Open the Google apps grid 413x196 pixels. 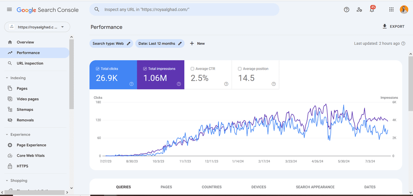point(391,10)
